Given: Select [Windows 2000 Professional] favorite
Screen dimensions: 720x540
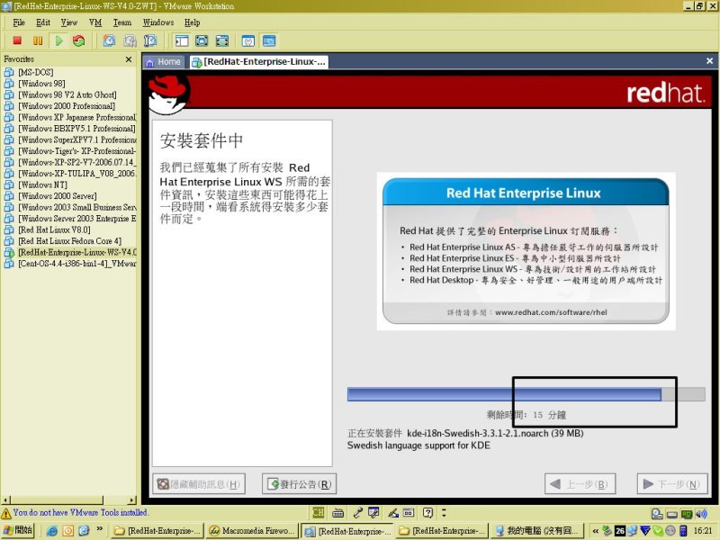Looking at the screenshot, I should 67,106.
